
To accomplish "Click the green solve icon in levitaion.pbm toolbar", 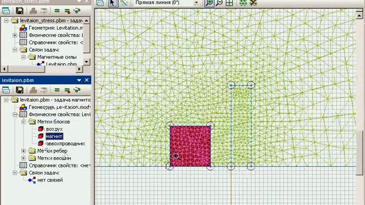I will 57,90.
